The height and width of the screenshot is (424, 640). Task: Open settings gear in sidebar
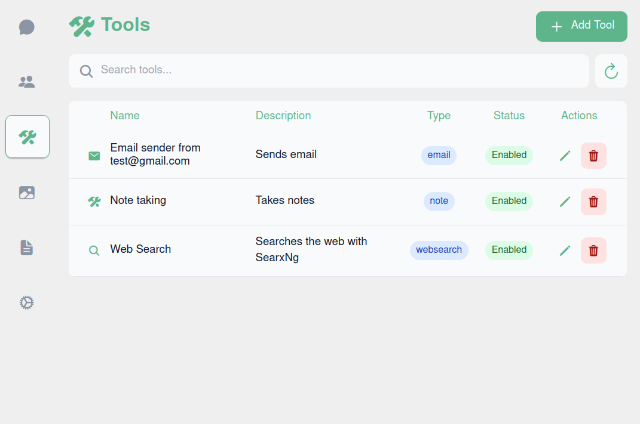27,303
